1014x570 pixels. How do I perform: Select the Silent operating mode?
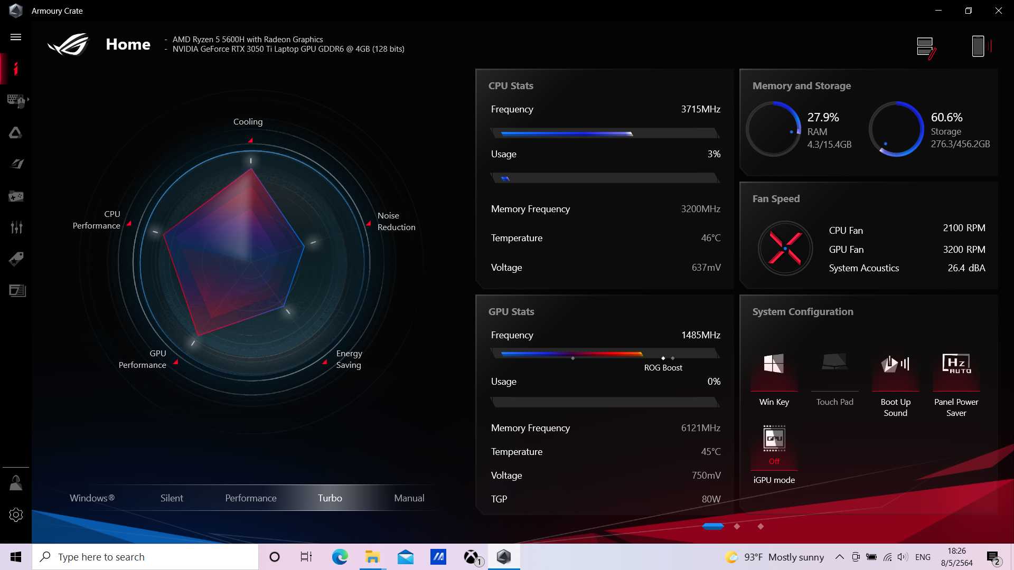[x=172, y=498]
